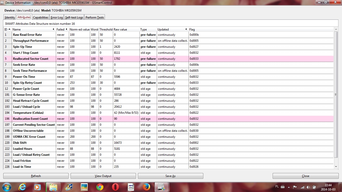Sort by the Norm-ed value column header
This screenshot has height=192, width=342.
click(79, 29)
